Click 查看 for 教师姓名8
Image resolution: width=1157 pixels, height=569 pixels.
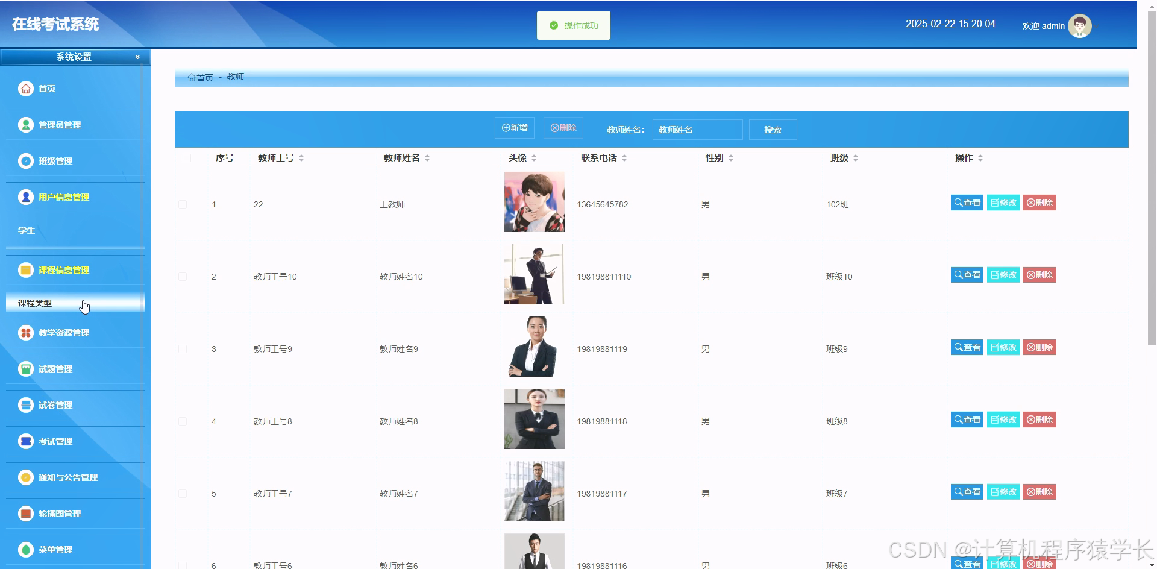[x=967, y=420]
